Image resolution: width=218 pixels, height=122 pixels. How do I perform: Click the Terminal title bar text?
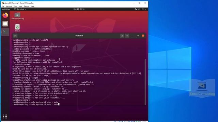tap(79, 36)
